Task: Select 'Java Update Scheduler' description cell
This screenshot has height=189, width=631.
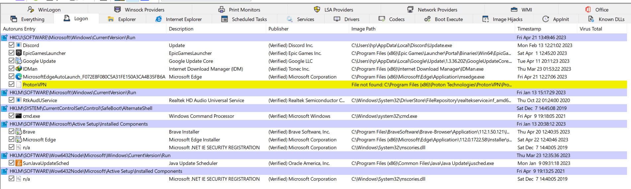Action: point(193,163)
